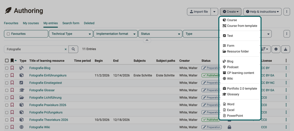This screenshot has width=294, height=131.
Task: Open row actions for Fotografie Glossar
Action: [x=286, y=90]
